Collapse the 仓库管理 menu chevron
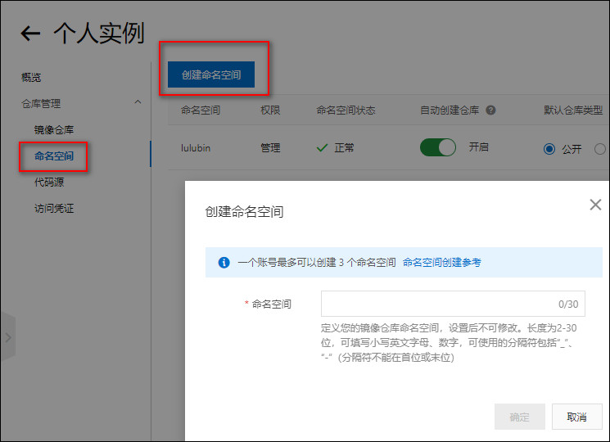Image resolution: width=610 pixels, height=442 pixels. click(x=138, y=102)
